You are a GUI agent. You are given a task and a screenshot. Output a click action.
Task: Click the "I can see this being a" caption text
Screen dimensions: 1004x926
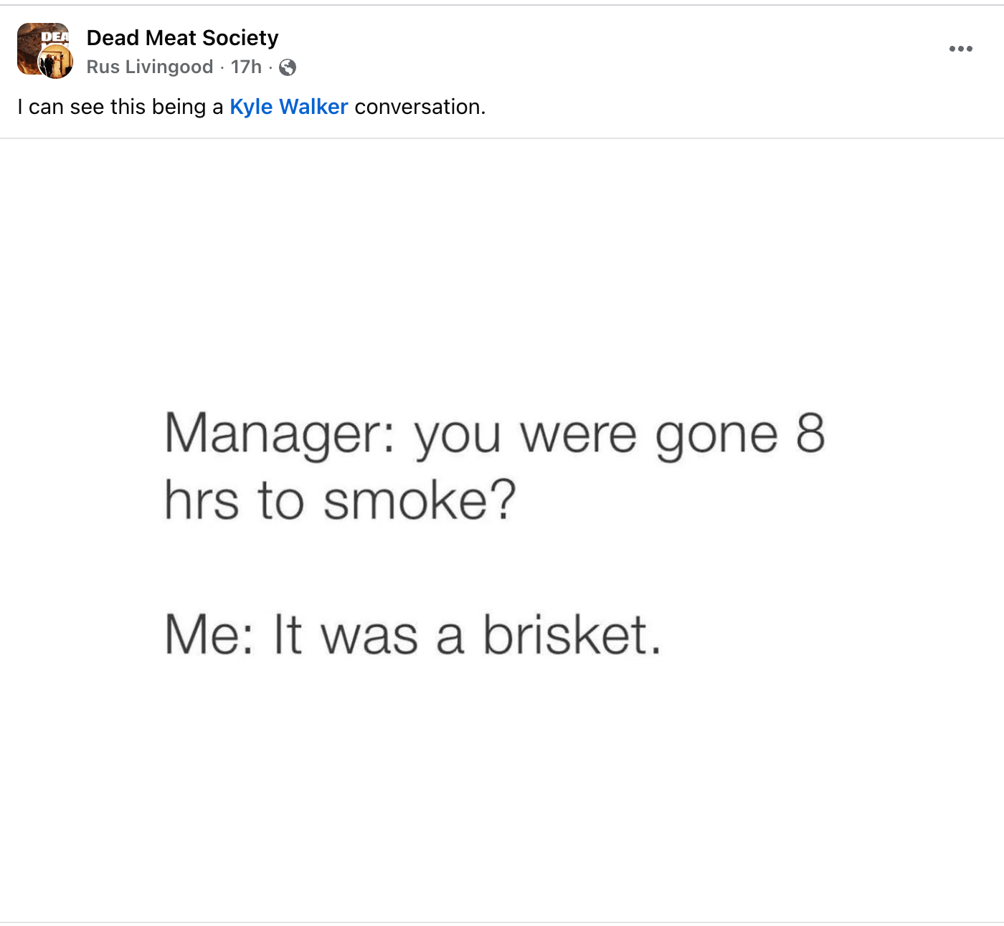[x=120, y=107]
